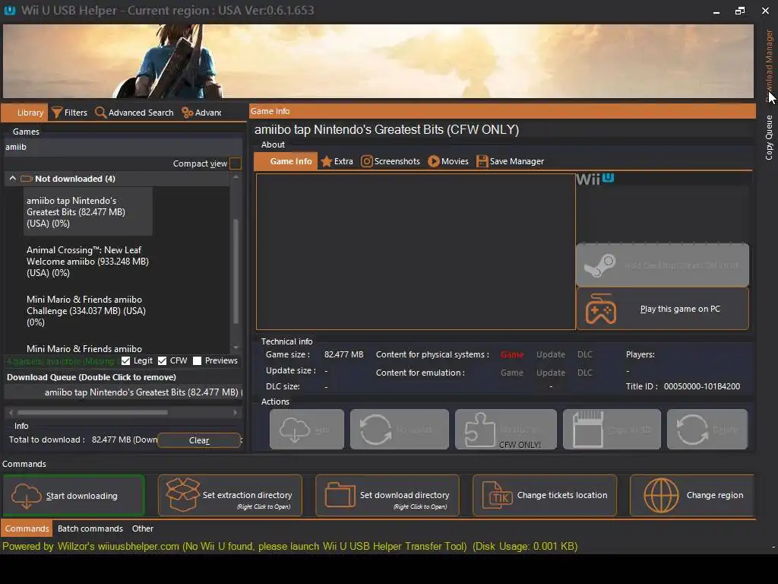Enable the Previews checkbox
This screenshot has height=584, width=778.
coord(197,360)
